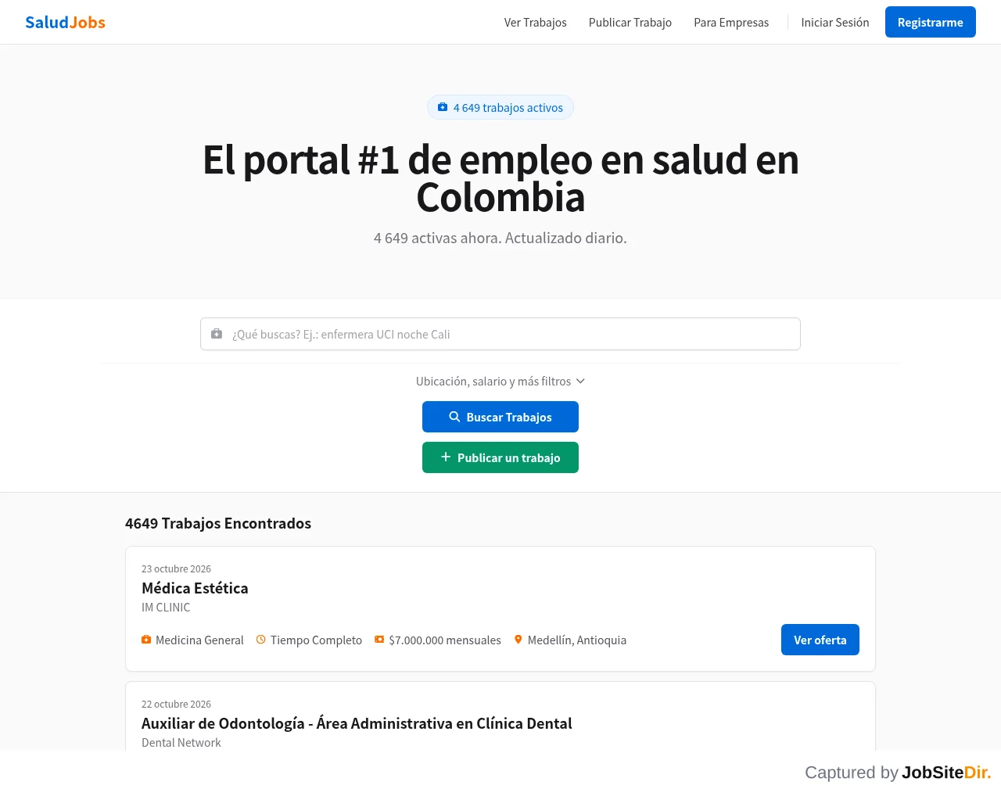Open the Médica Estética job title
Image resolution: width=1001 pixels, height=796 pixels.
[x=195, y=588]
